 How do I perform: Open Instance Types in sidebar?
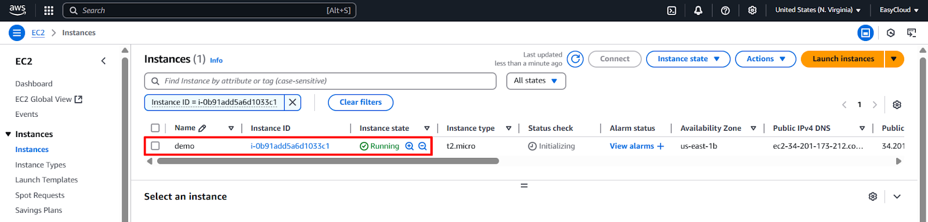point(41,165)
